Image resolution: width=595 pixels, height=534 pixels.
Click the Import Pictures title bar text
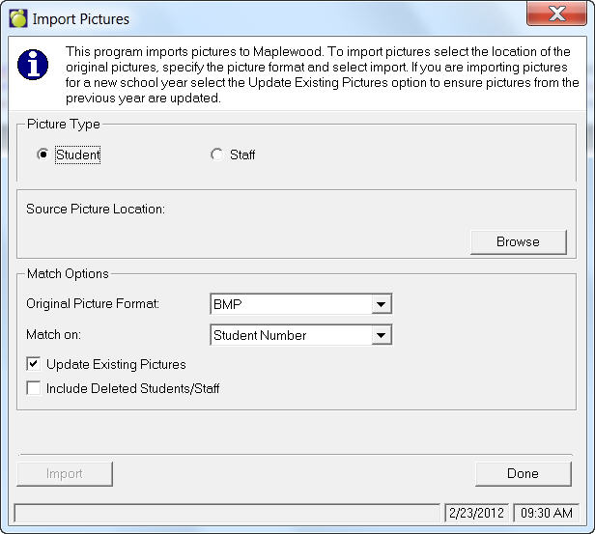tap(81, 18)
